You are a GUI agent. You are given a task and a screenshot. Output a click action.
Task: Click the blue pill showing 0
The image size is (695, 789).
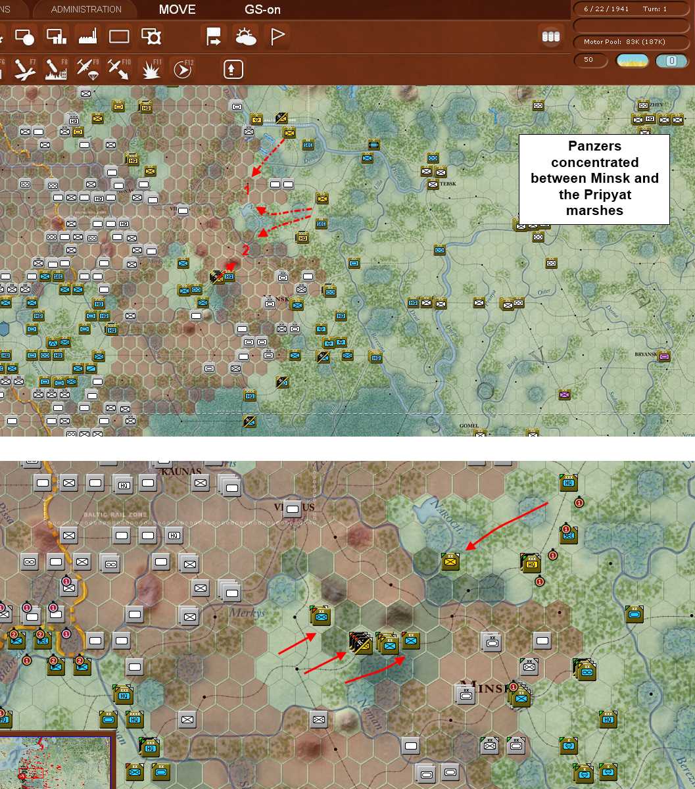coord(671,60)
